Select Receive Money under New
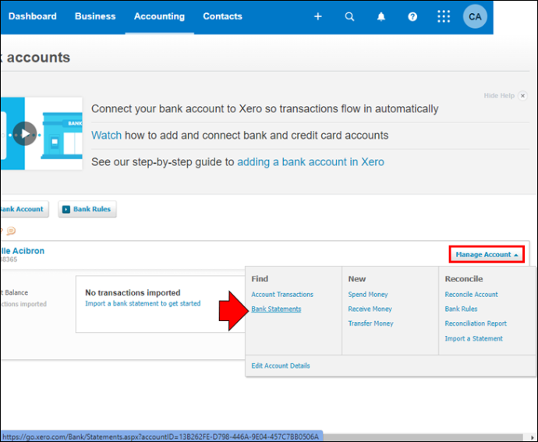538x442 pixels. 370,309
